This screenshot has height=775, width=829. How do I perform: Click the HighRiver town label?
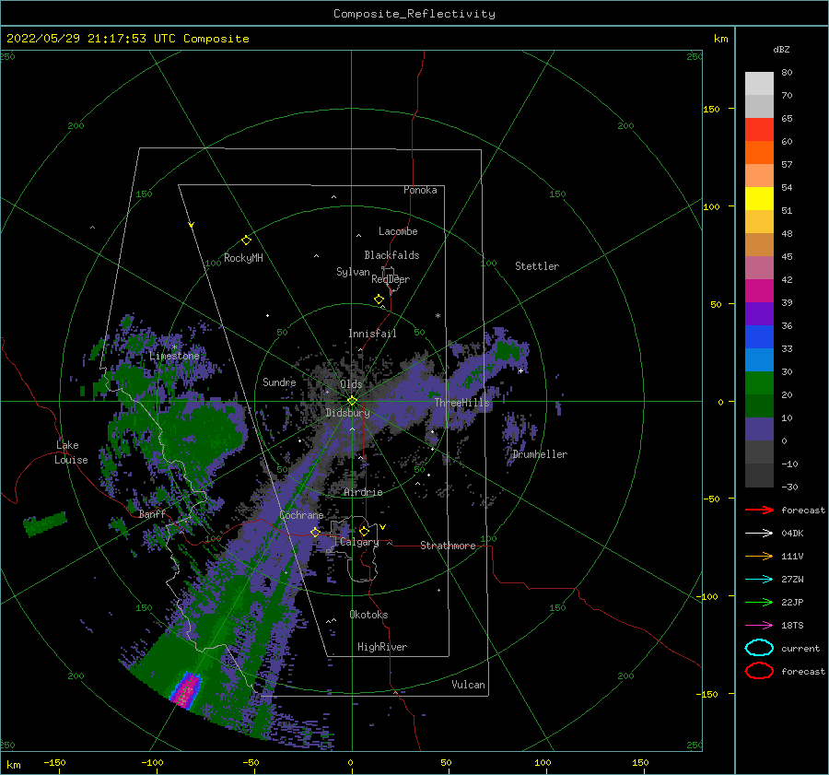coord(382,647)
